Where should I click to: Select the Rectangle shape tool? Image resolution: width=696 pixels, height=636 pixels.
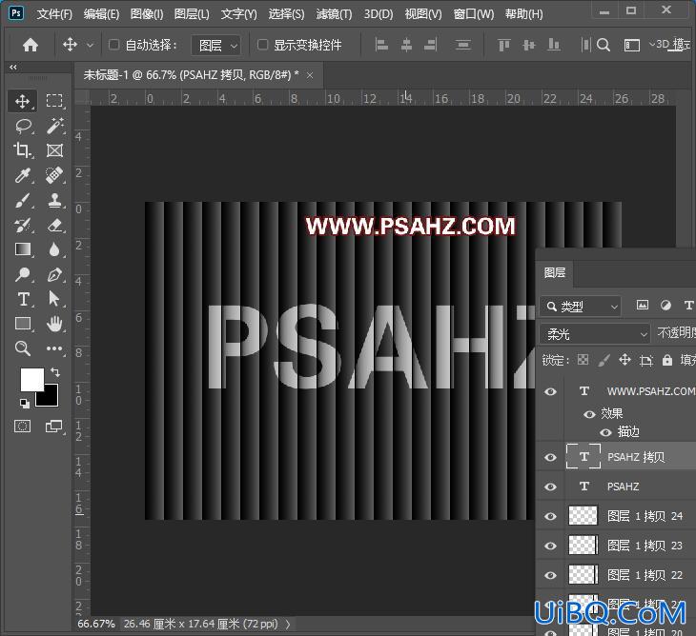pos(23,324)
